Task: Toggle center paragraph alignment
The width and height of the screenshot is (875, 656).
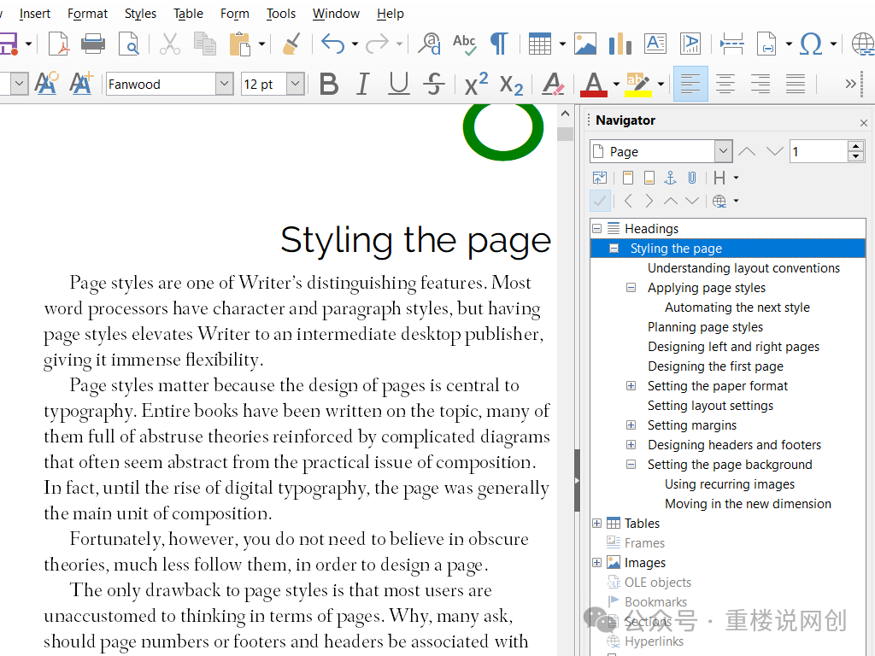Action: (x=725, y=84)
